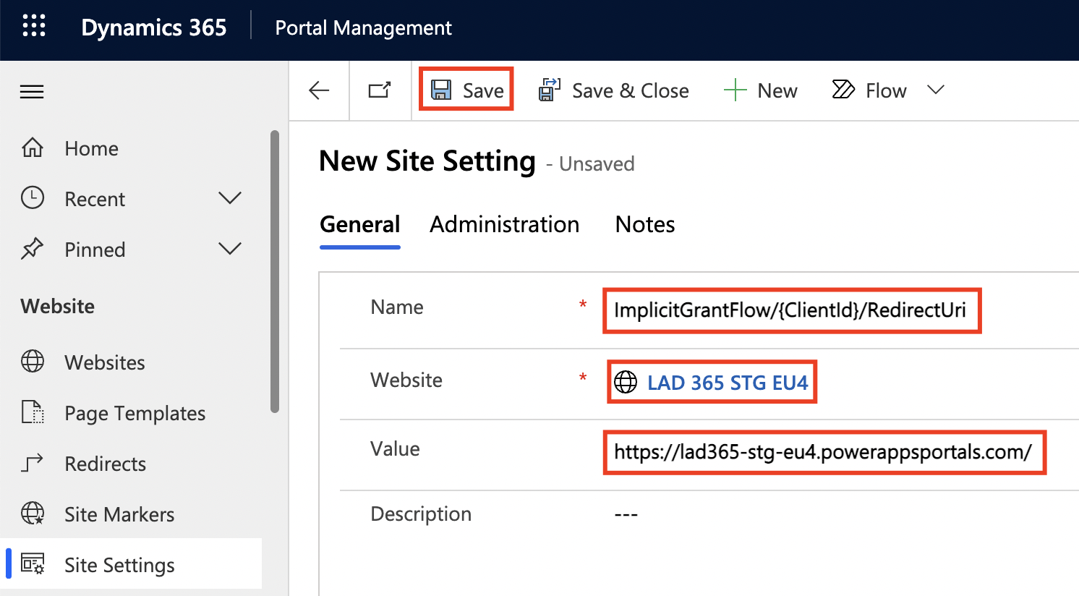Click the Flow button label
This screenshot has width=1079, height=596.
(886, 90)
